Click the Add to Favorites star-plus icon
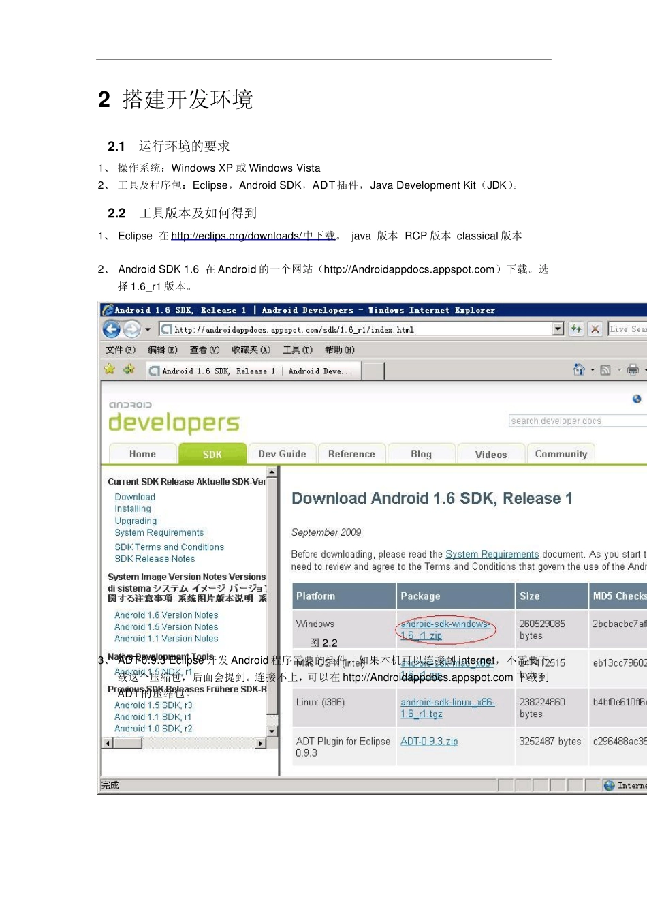647x916 pixels. (129, 369)
